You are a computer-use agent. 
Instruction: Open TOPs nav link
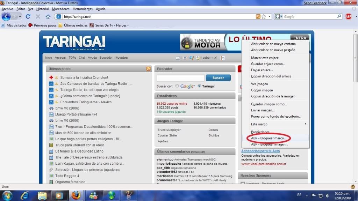click(72, 58)
